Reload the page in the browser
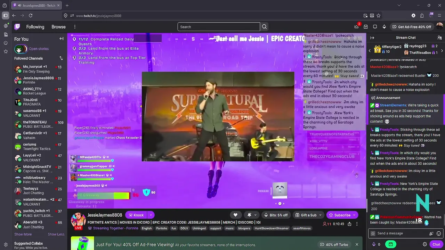Image resolution: width=445 pixels, height=250 pixels. click(31, 16)
